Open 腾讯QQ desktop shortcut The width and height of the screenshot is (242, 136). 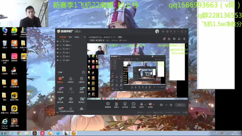14,71
